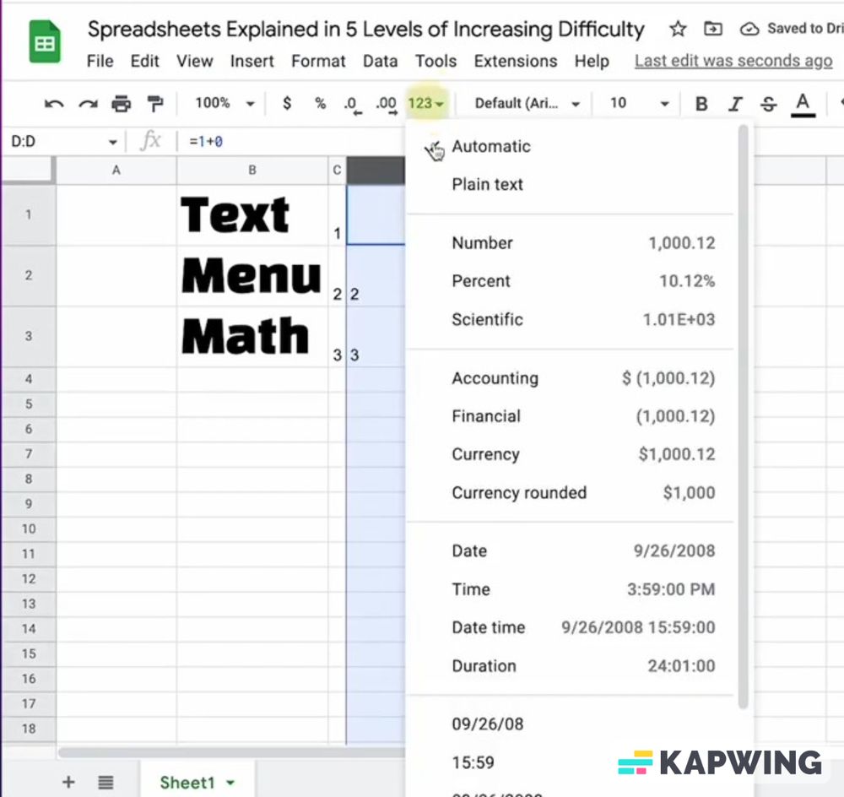
Task: Open the font family dropdown
Action: (x=525, y=103)
